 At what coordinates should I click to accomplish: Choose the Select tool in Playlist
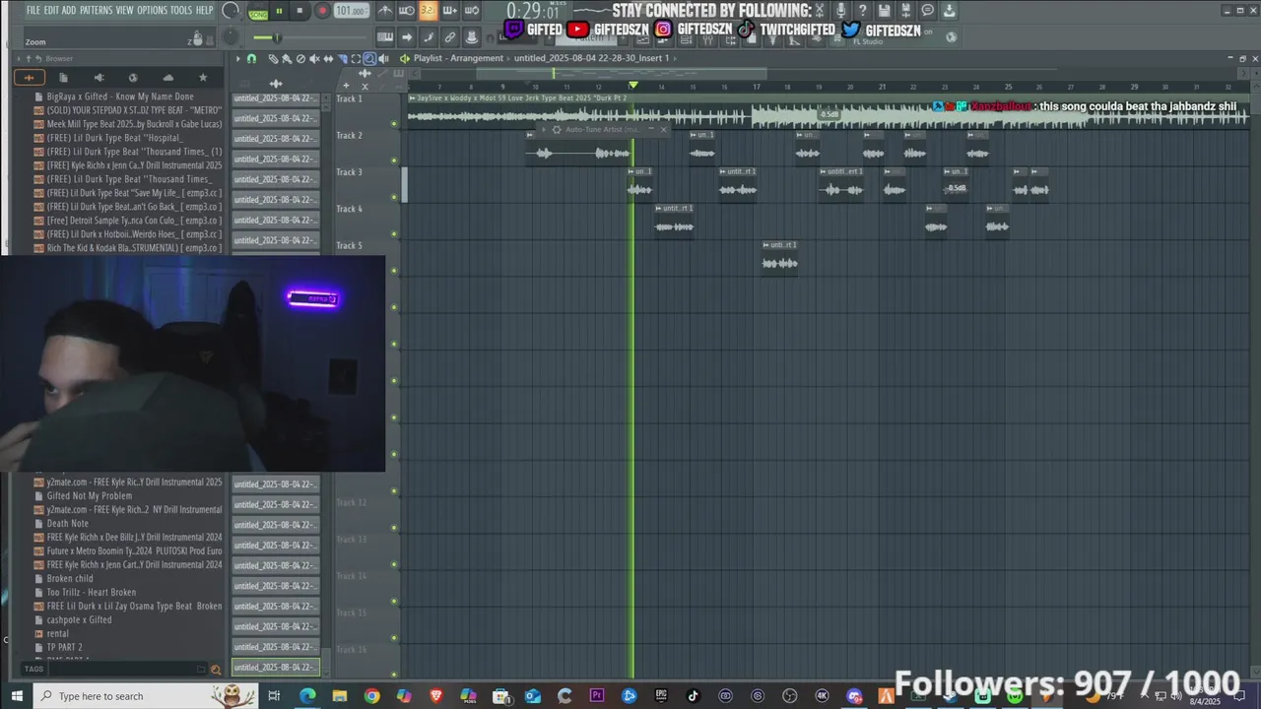coord(356,58)
